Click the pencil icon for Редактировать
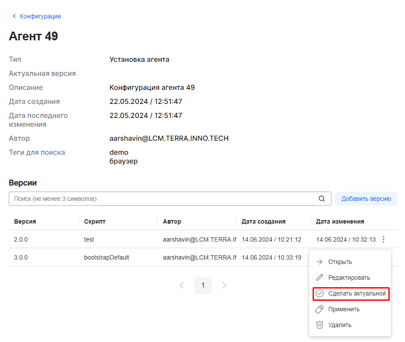 coord(320,278)
